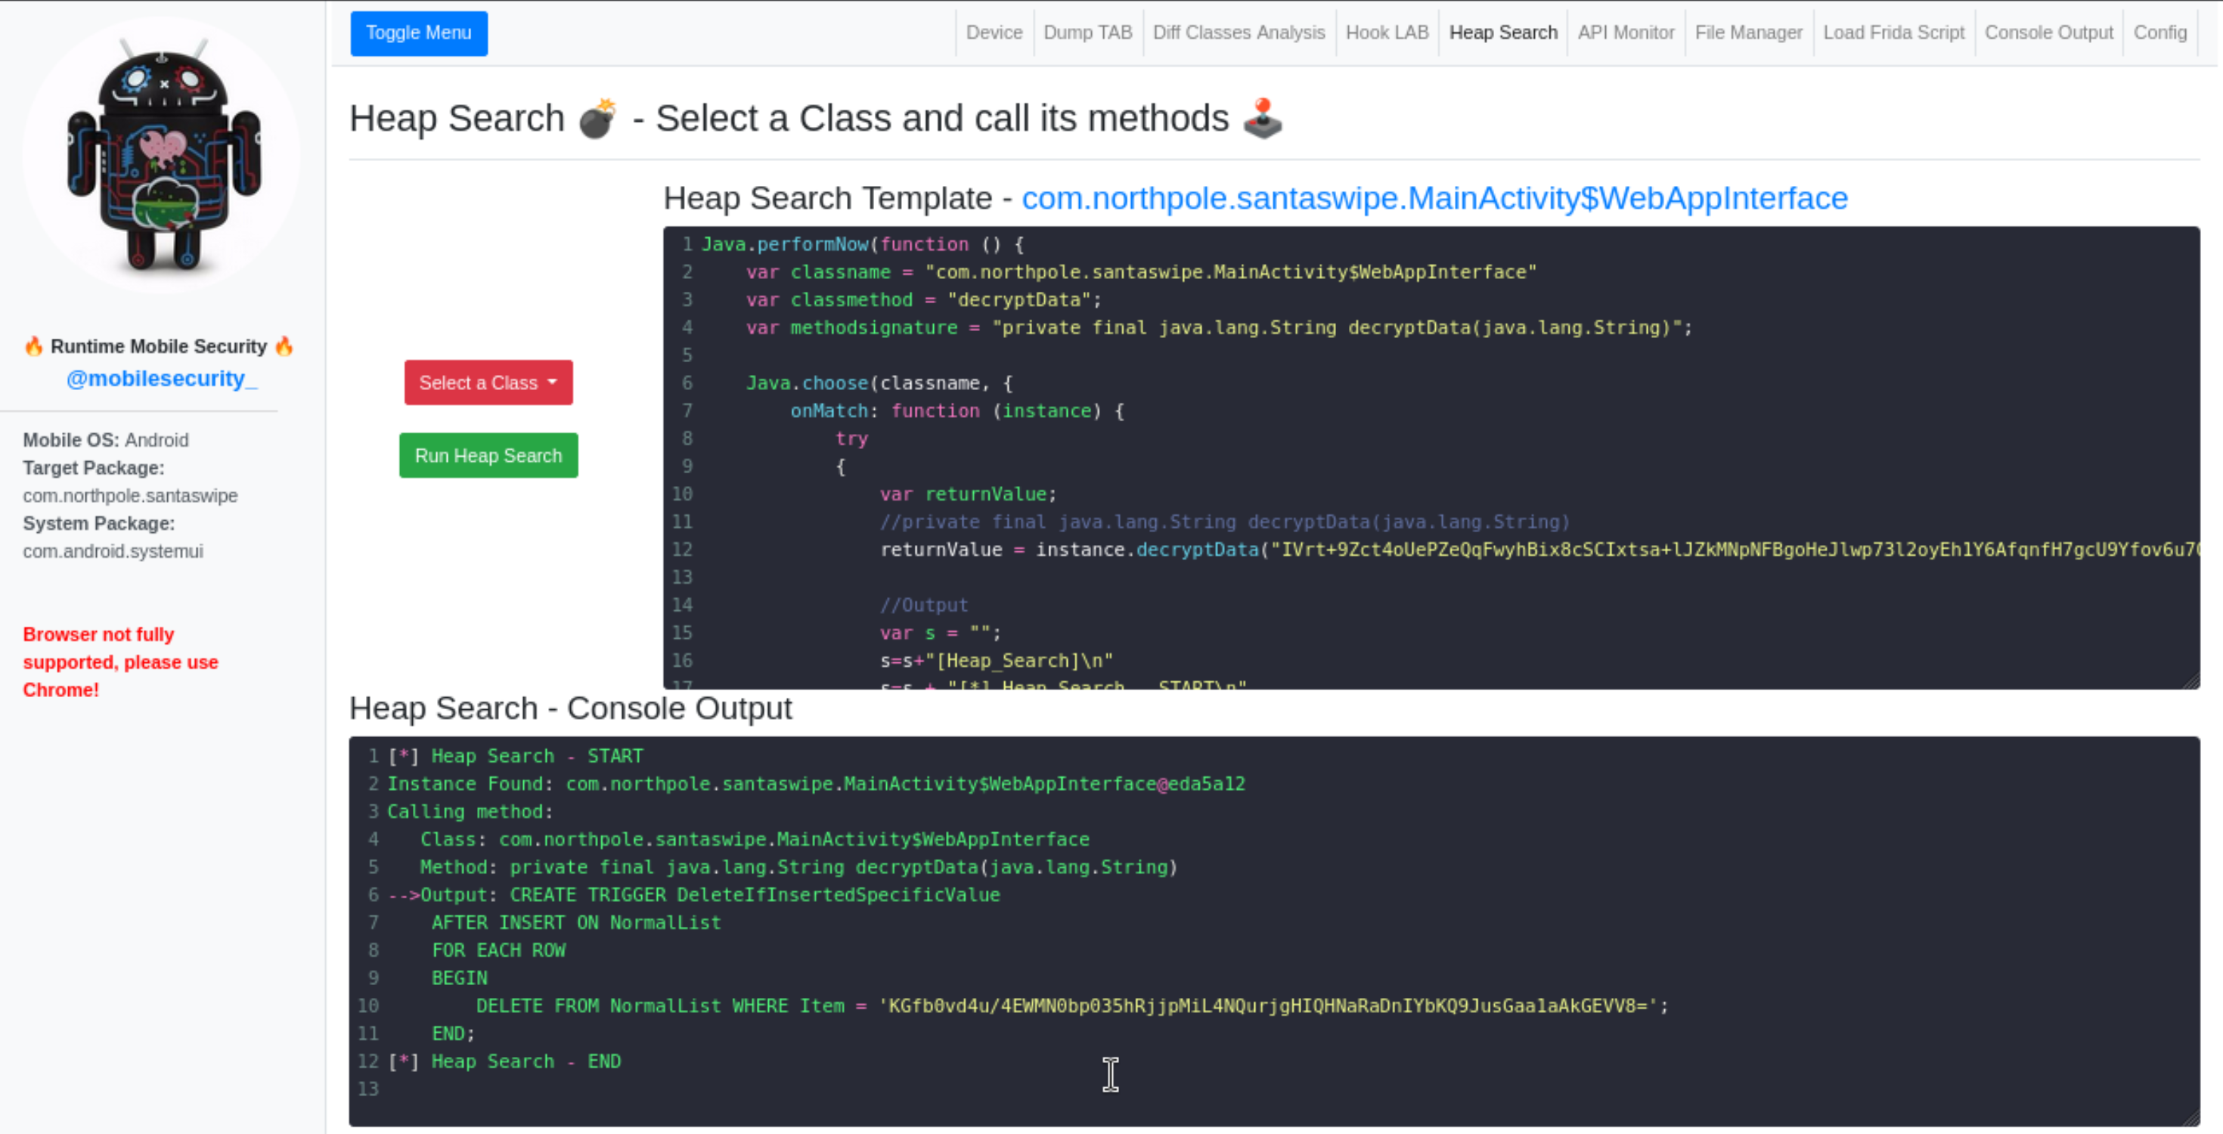Screen dimensions: 2223x1134
Task: Click the bomb emoji in Heap Search heading
Action: click(597, 117)
